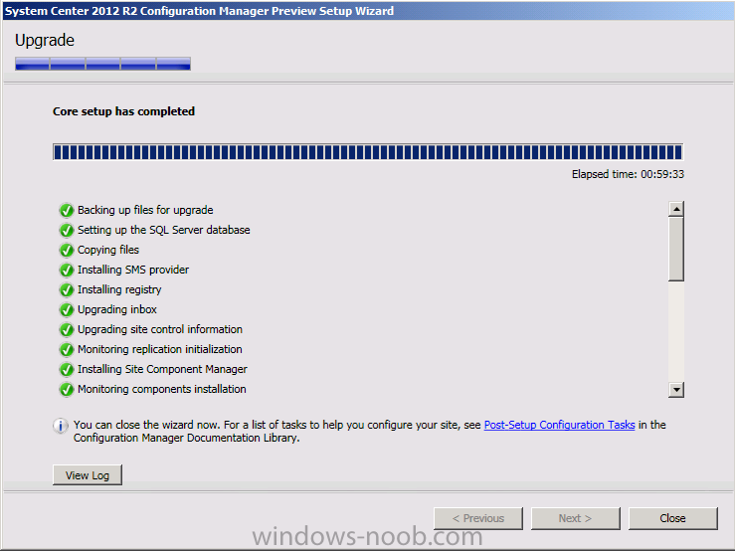This screenshot has width=735, height=551.
Task: Select the Copying files row
Action: click(x=99, y=250)
